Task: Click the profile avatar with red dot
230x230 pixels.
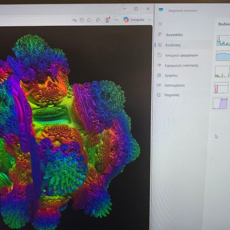Action: 108,20
